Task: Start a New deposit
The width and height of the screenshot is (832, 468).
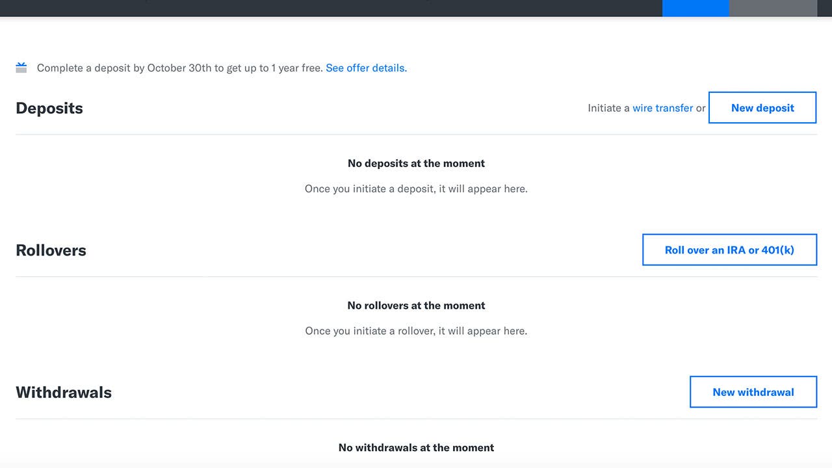Action: click(762, 108)
